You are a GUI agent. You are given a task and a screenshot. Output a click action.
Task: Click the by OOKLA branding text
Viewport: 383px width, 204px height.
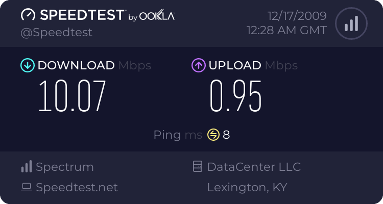point(151,17)
